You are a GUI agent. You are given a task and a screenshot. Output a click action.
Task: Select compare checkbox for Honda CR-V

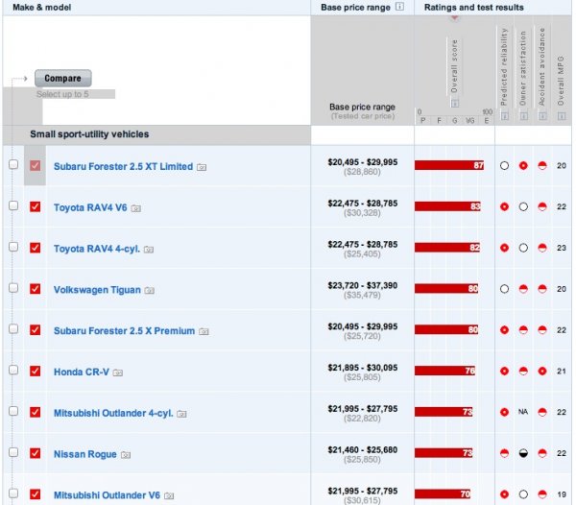36,372
